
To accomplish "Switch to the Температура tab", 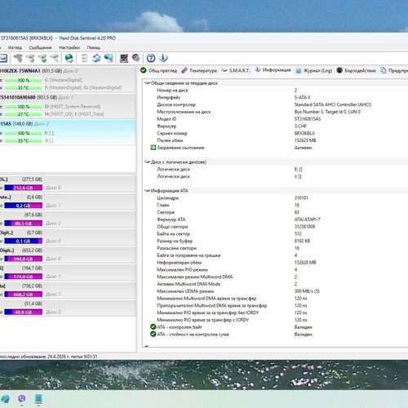I will [199, 70].
